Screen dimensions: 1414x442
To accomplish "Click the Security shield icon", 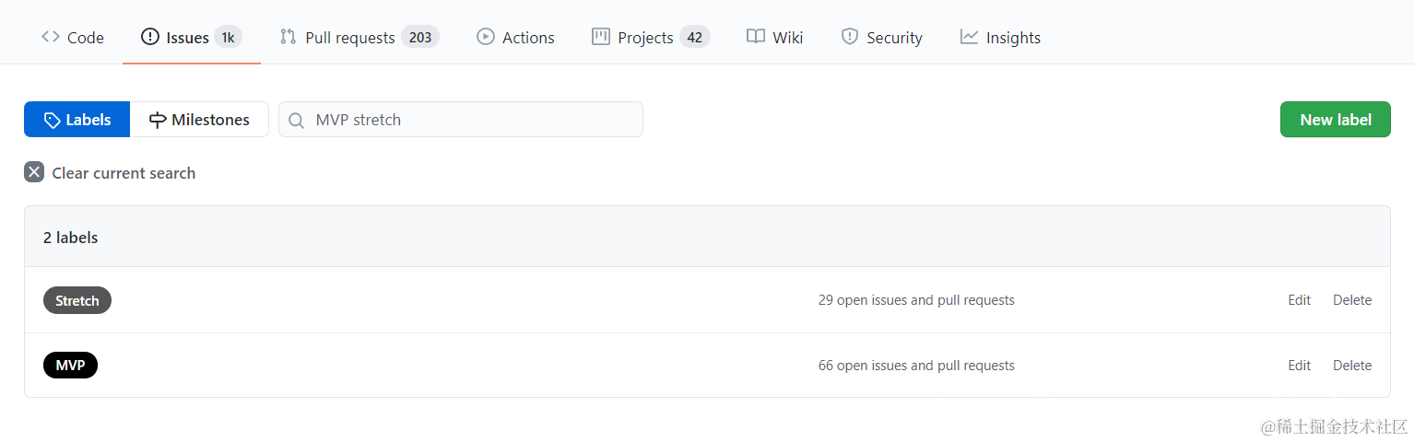I will tap(850, 37).
